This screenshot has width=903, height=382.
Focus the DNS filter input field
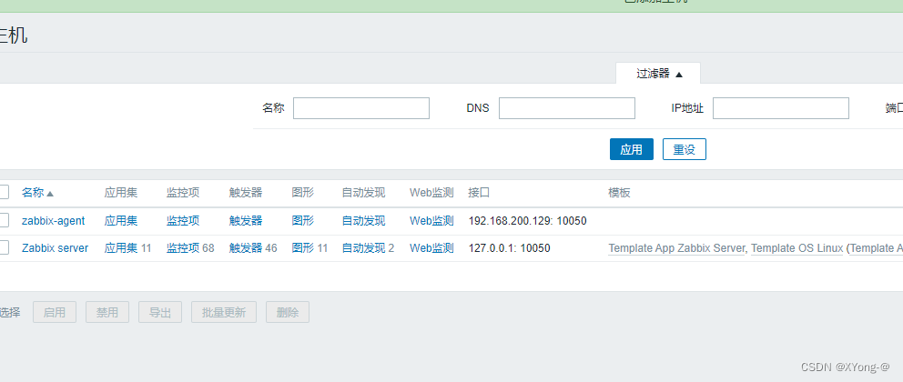click(x=567, y=108)
